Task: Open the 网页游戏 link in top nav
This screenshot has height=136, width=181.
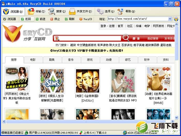Action: point(158,26)
